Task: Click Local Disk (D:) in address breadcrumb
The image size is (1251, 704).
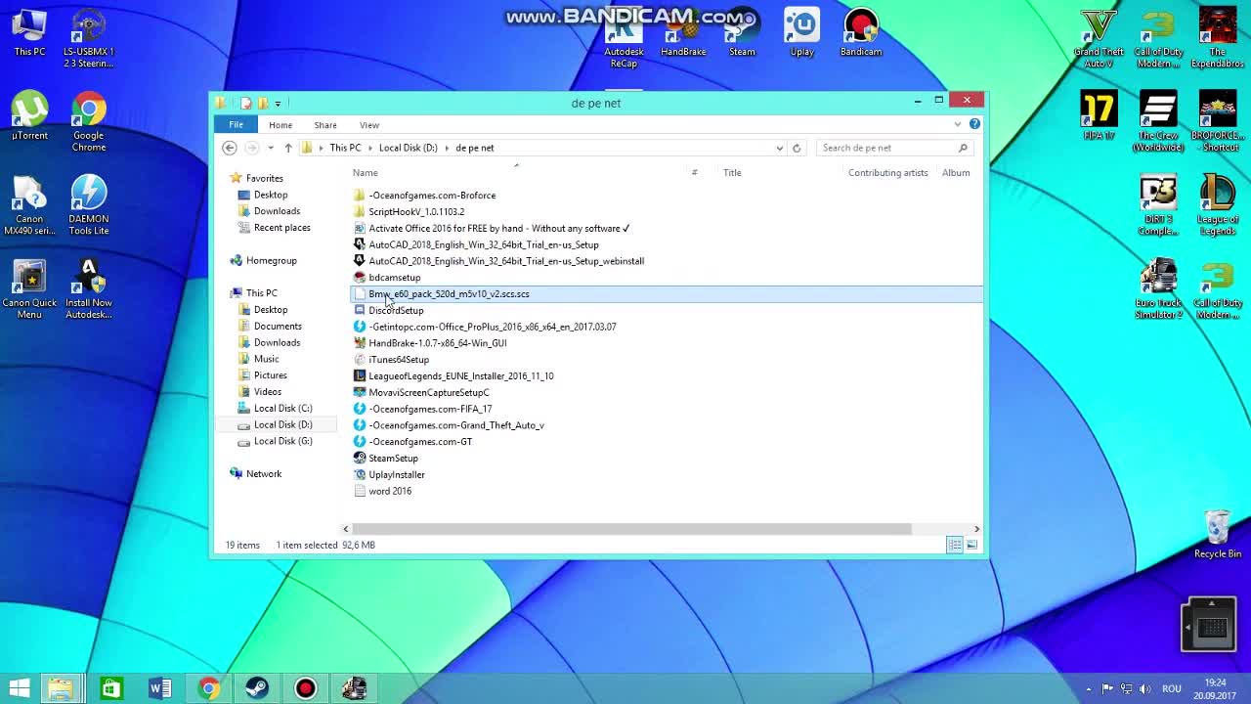Action: tap(408, 148)
